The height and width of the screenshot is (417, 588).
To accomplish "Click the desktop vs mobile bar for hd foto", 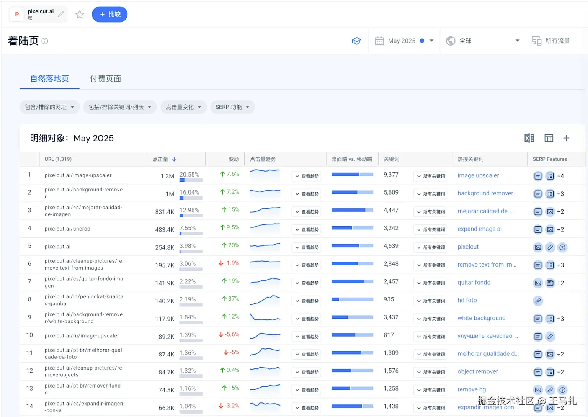I will pos(352,299).
